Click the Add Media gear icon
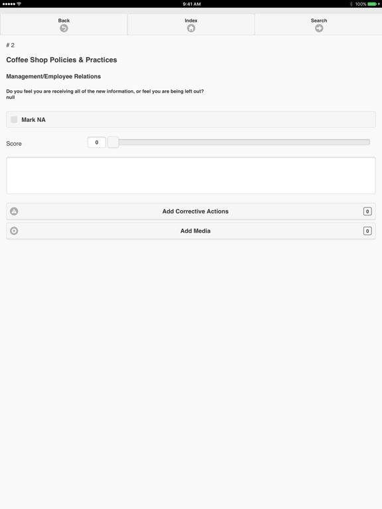This screenshot has width=382, height=509. [x=14, y=231]
